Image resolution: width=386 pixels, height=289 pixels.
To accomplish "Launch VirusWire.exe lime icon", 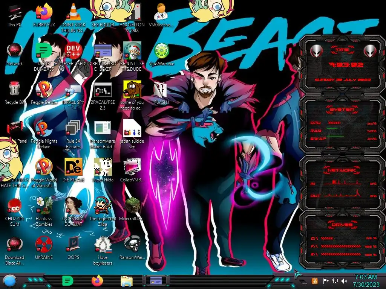I will click(x=161, y=54).
